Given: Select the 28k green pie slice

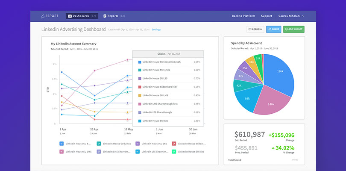Looking at the screenshot, I should pos(258,59).
